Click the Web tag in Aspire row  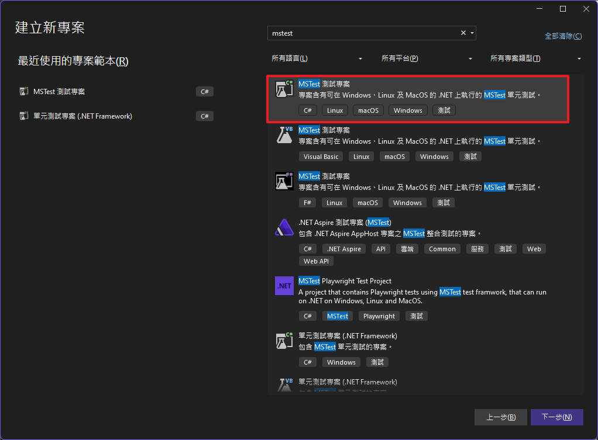coord(534,249)
